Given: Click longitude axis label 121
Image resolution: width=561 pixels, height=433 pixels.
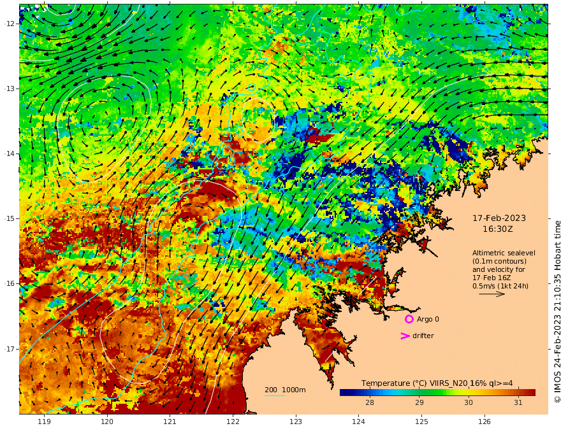Looking at the screenshot, I should tap(170, 422).
